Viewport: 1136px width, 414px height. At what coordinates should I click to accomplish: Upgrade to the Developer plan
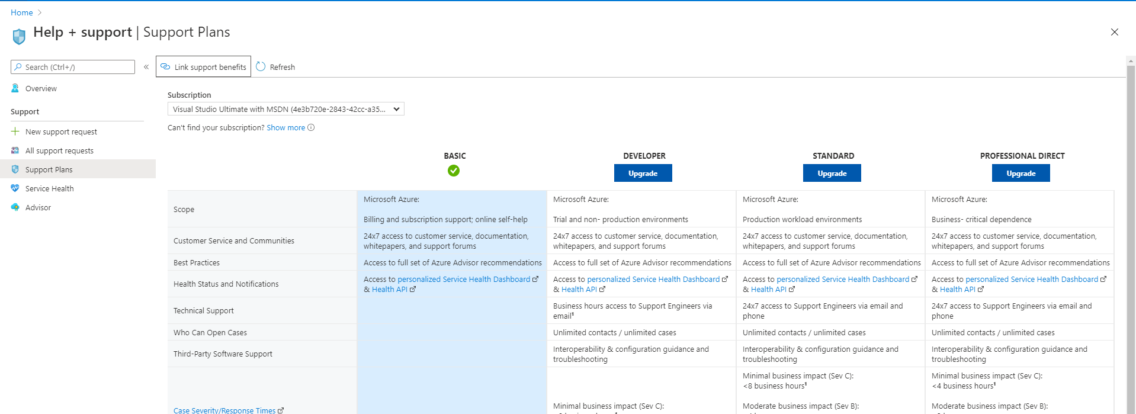(x=643, y=173)
